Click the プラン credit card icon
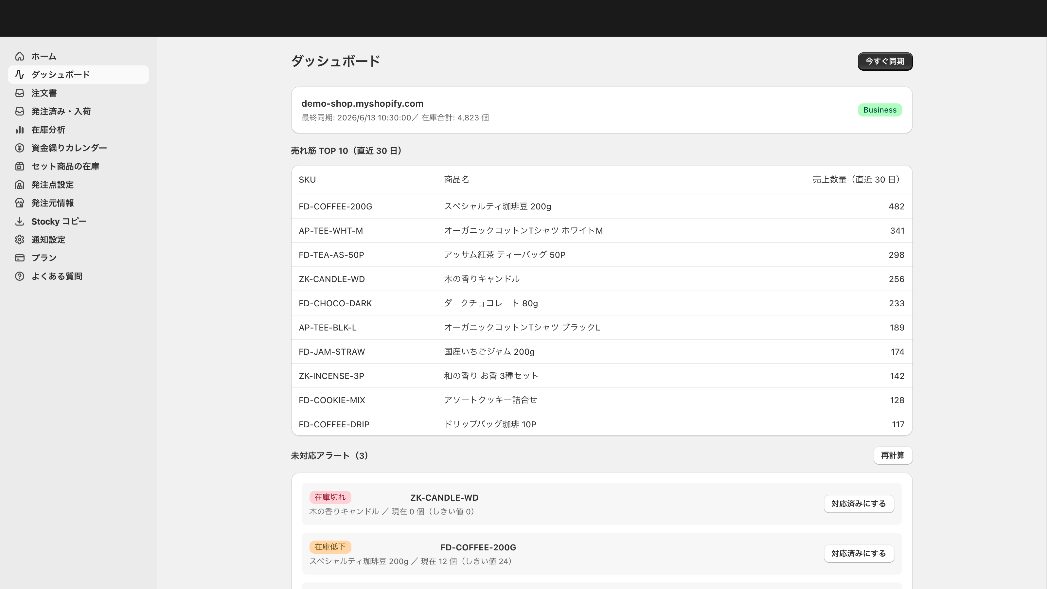This screenshot has width=1047, height=589. pos(20,258)
